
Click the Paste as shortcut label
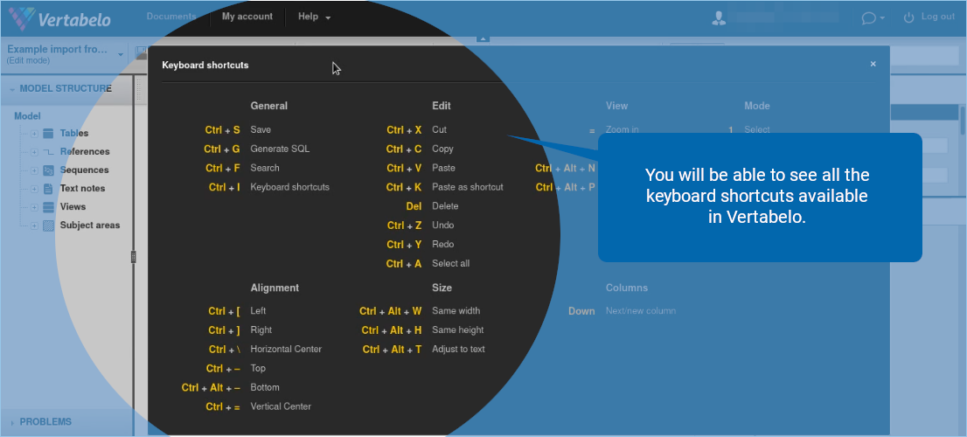468,187
